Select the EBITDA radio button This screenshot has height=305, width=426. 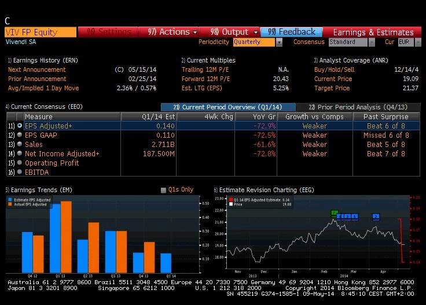(20, 172)
